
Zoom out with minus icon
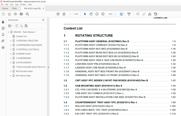point(97,14)
